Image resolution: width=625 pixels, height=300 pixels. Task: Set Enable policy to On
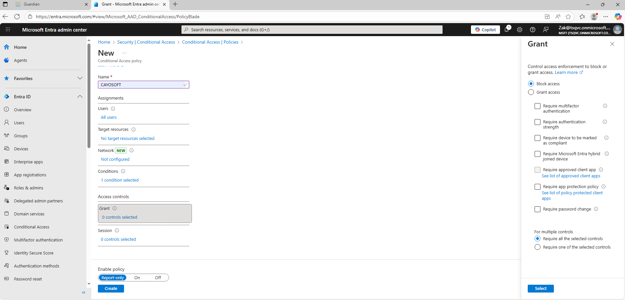[x=137, y=278]
